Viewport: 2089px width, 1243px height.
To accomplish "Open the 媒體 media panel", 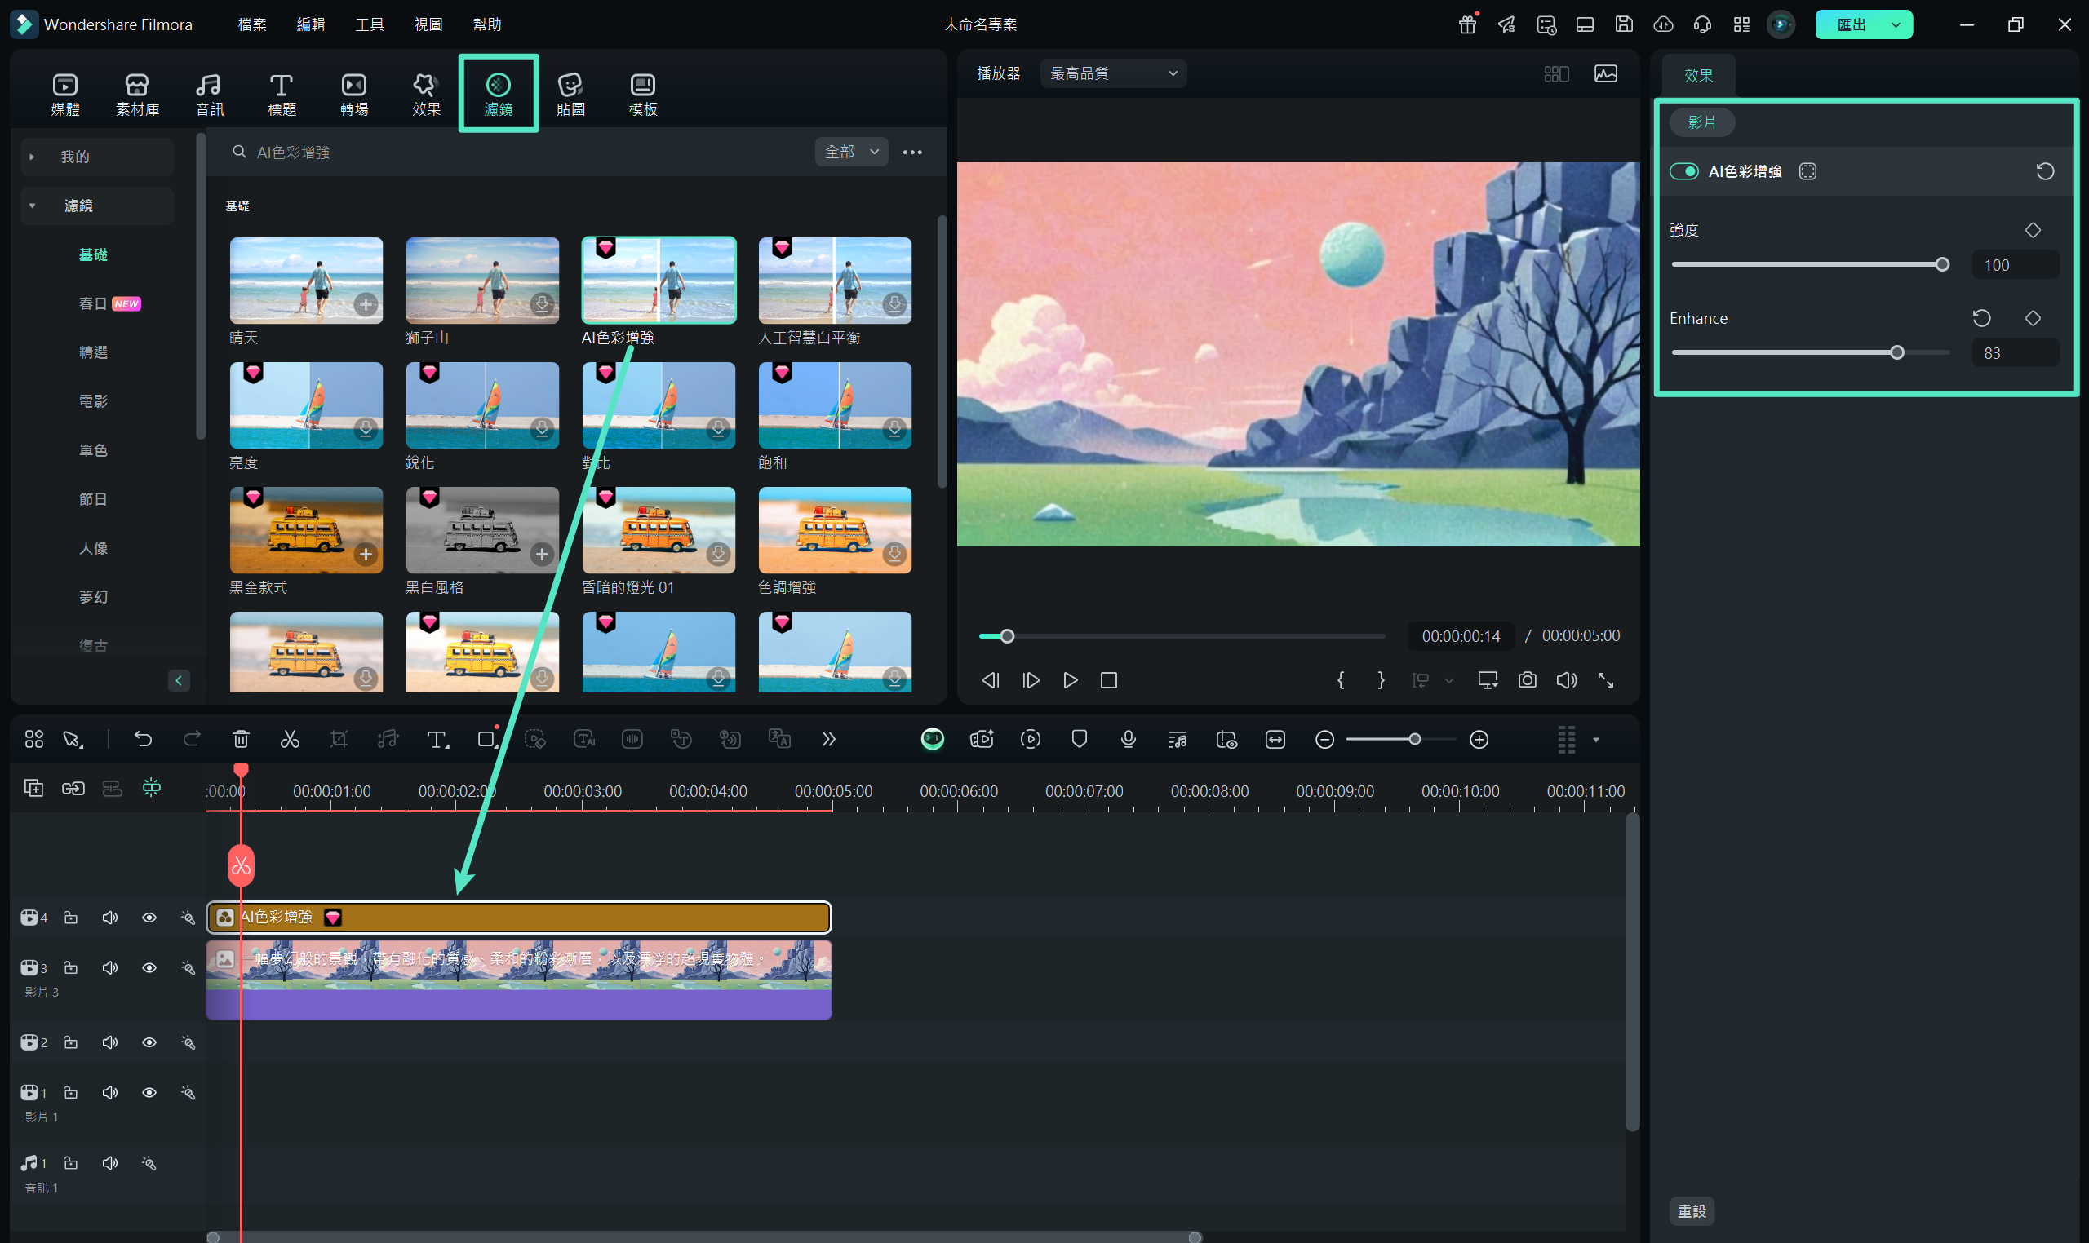I will pos(65,94).
